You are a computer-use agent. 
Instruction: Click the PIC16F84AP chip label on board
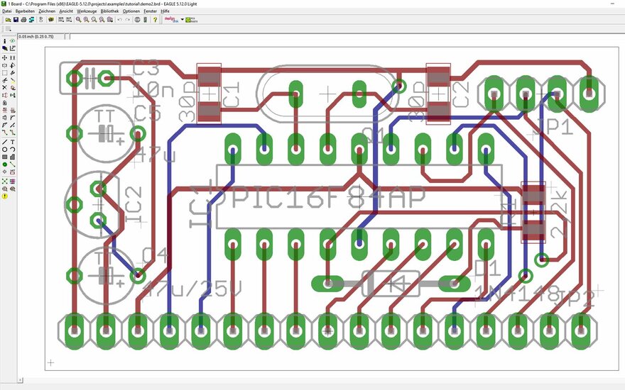[x=318, y=197]
